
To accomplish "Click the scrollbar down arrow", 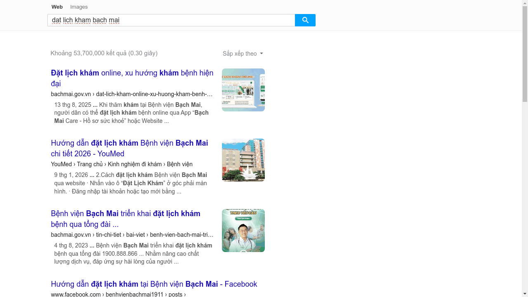I will (525, 294).
